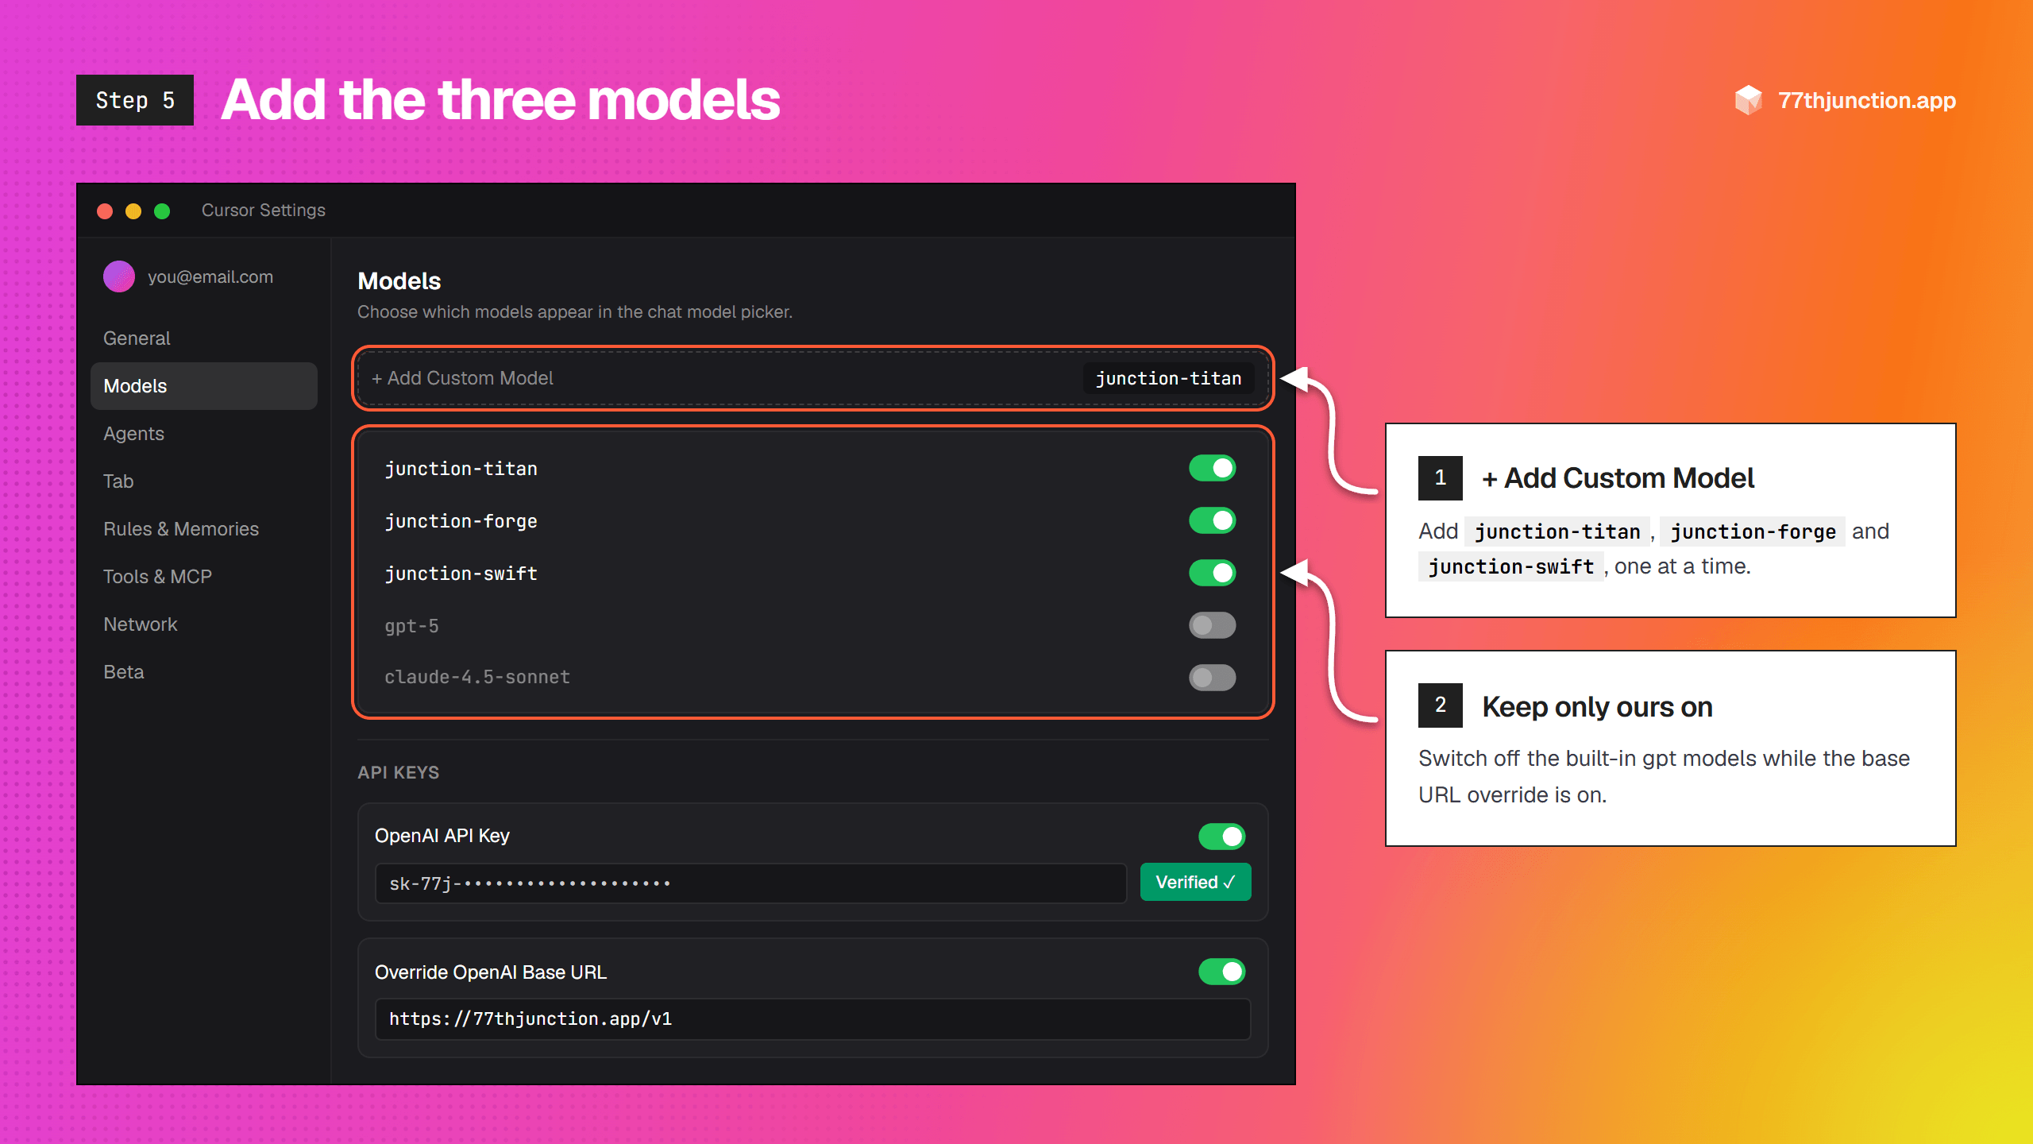Open Rules & Memories settings
2033x1144 pixels.
[x=204, y=529]
